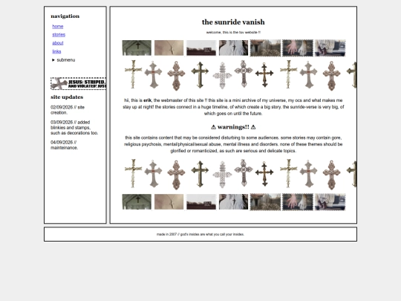Click the '03/09/2026 // added blinkies' update entry
The image size is (401, 301).
[x=74, y=128]
